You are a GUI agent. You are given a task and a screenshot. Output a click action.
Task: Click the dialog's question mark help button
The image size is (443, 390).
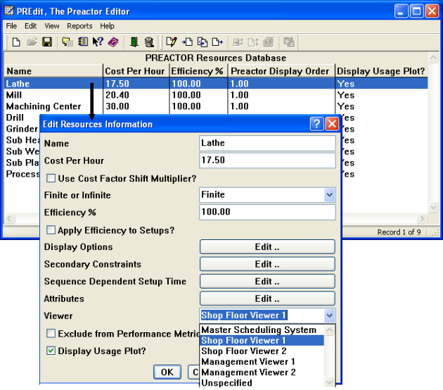316,124
